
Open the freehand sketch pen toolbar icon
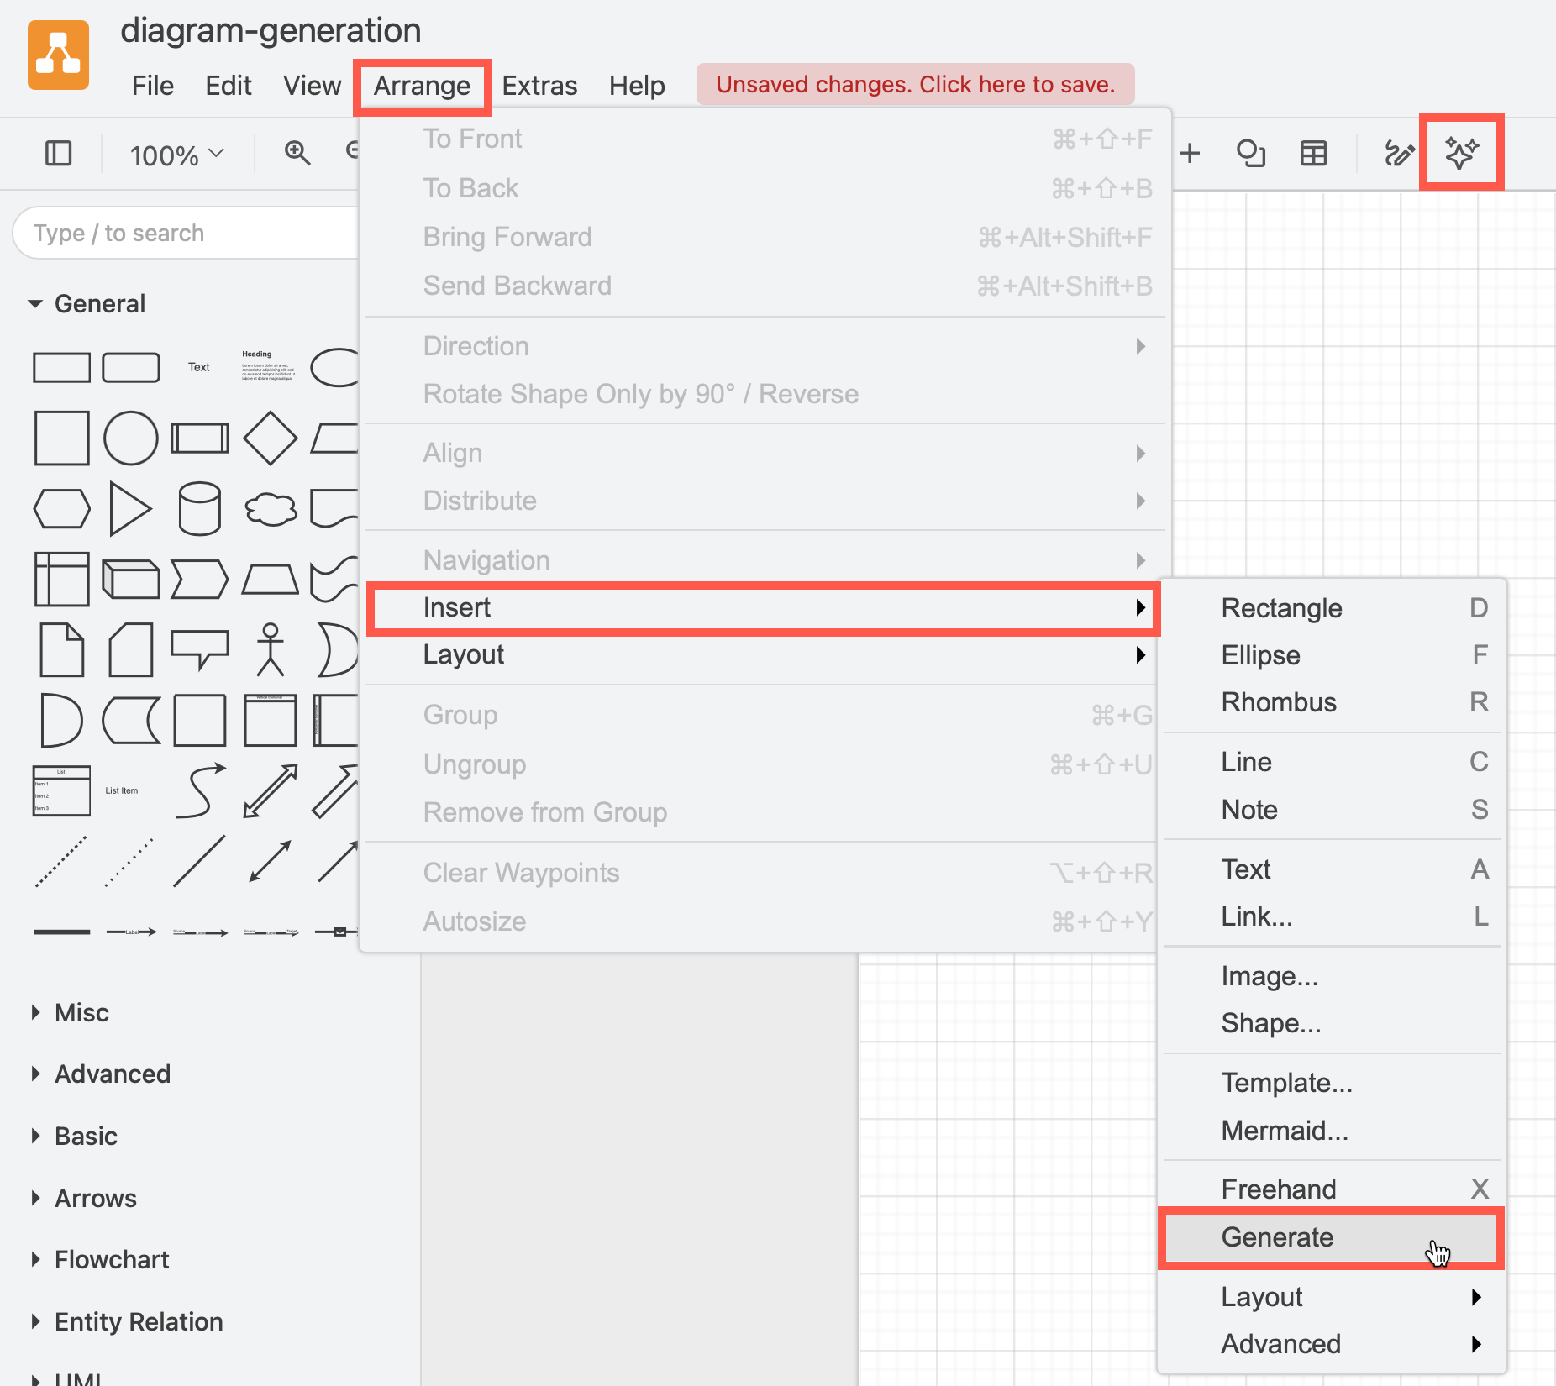click(1399, 153)
